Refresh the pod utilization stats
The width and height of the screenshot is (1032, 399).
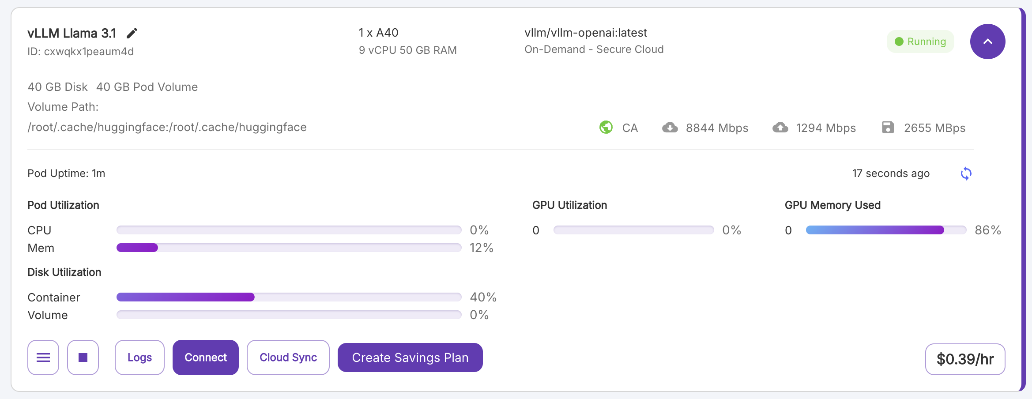(x=966, y=173)
